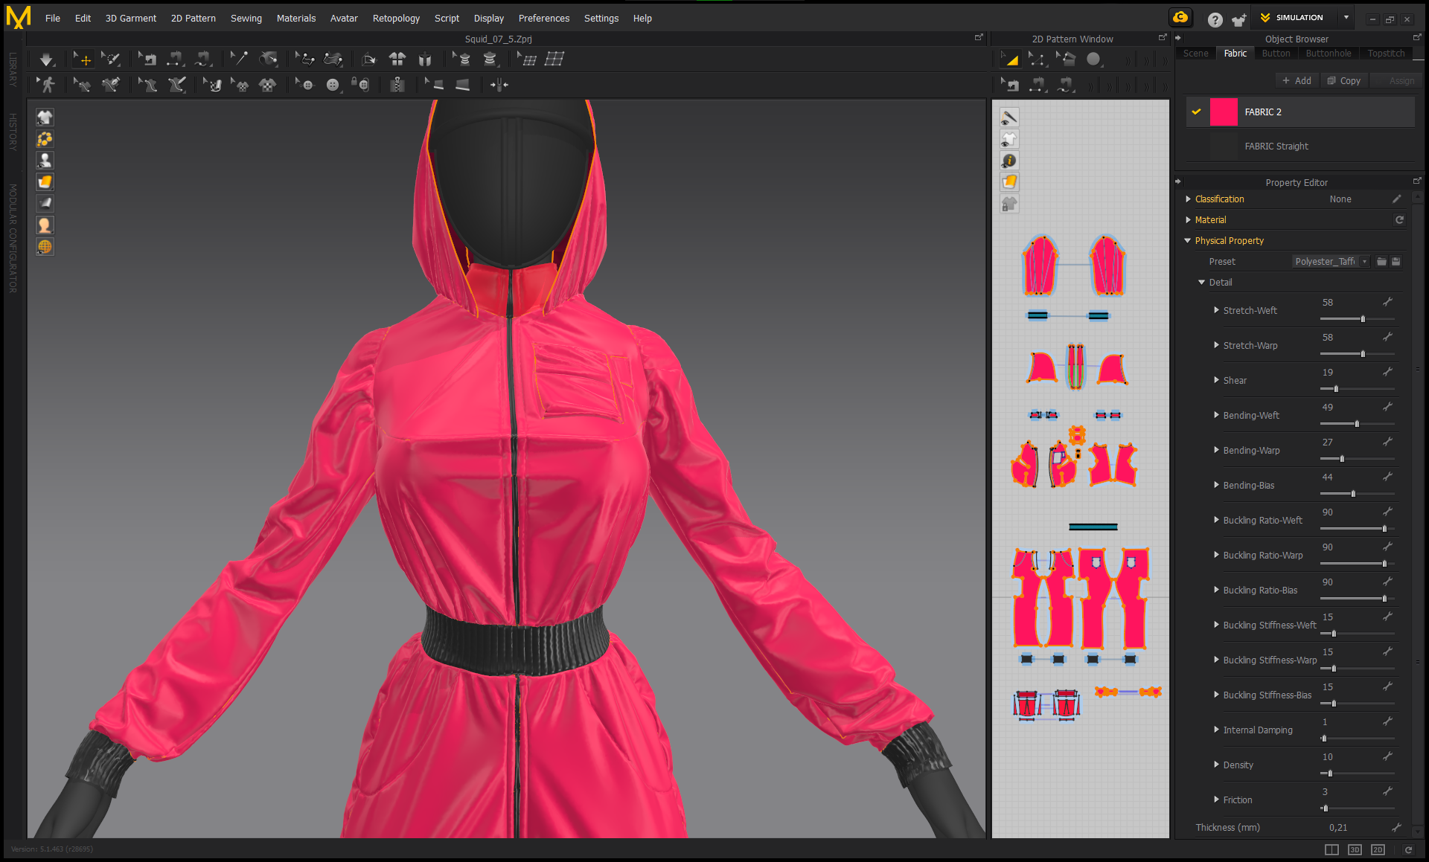Activate the Zipper tool

[x=398, y=85]
